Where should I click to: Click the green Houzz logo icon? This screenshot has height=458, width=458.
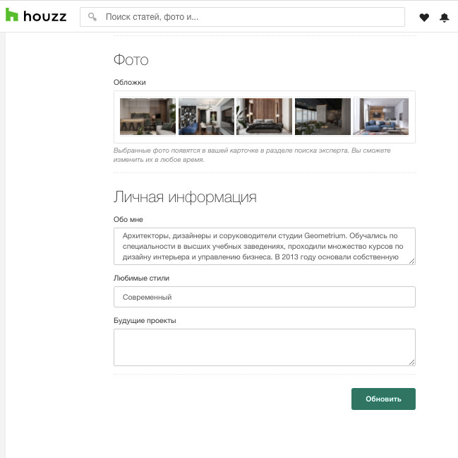coord(11,16)
